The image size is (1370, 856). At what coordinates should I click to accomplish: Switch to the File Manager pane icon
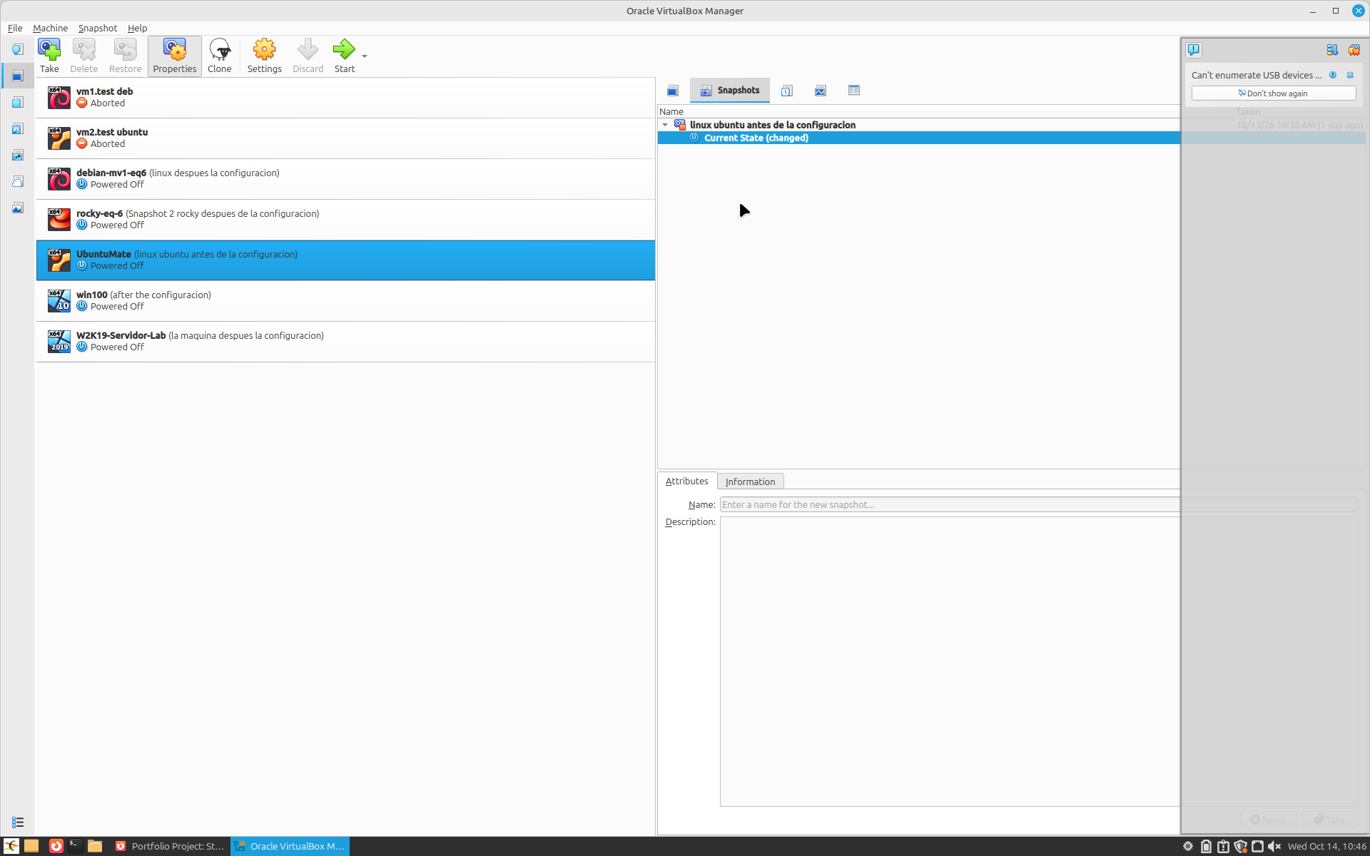[854, 91]
